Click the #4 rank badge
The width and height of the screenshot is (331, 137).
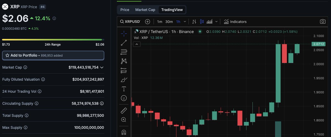pos(42,7)
